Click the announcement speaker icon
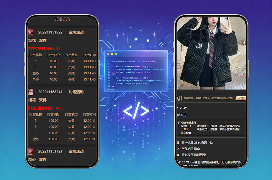This screenshot has height=180, width=272. pyautogui.click(x=179, y=98)
